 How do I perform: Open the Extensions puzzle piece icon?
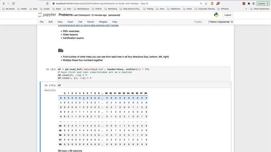point(249,3)
